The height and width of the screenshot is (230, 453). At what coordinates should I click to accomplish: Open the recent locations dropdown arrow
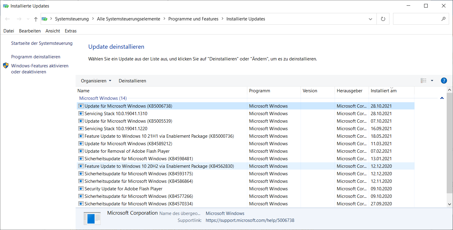(x=28, y=19)
